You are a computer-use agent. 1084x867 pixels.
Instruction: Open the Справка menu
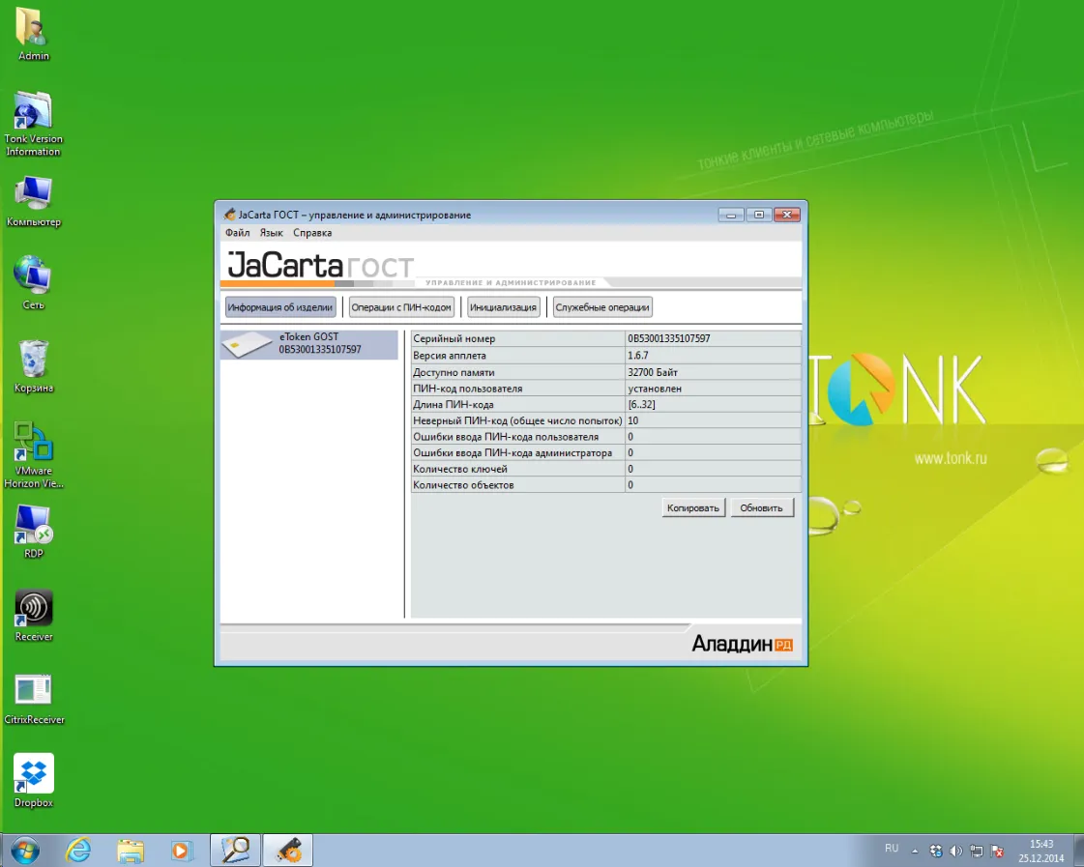tap(312, 233)
